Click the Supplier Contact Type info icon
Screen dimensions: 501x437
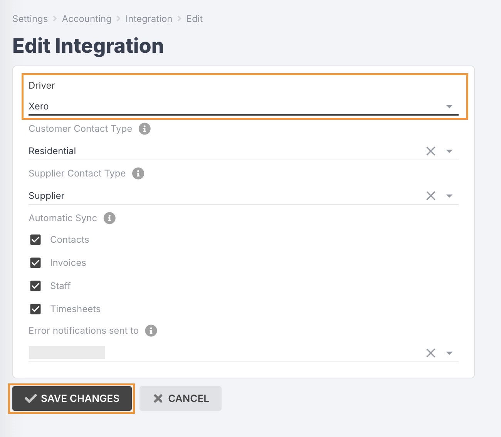138,173
